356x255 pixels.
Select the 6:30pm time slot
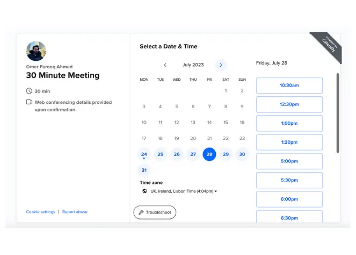click(x=289, y=217)
